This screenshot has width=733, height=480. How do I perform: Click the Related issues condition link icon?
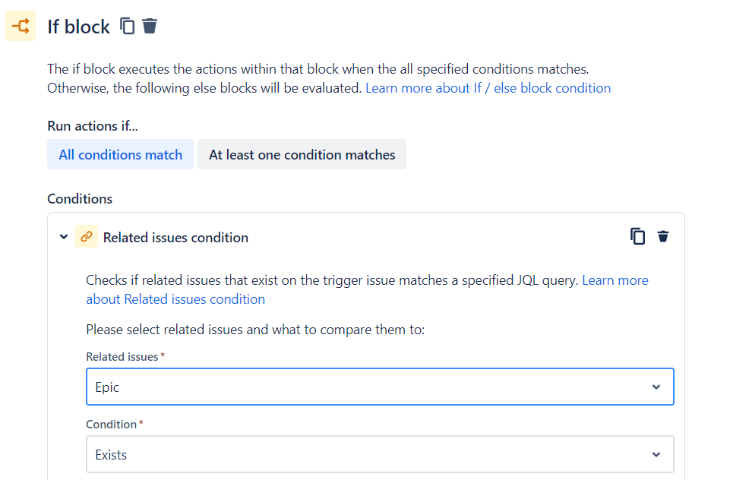point(87,237)
